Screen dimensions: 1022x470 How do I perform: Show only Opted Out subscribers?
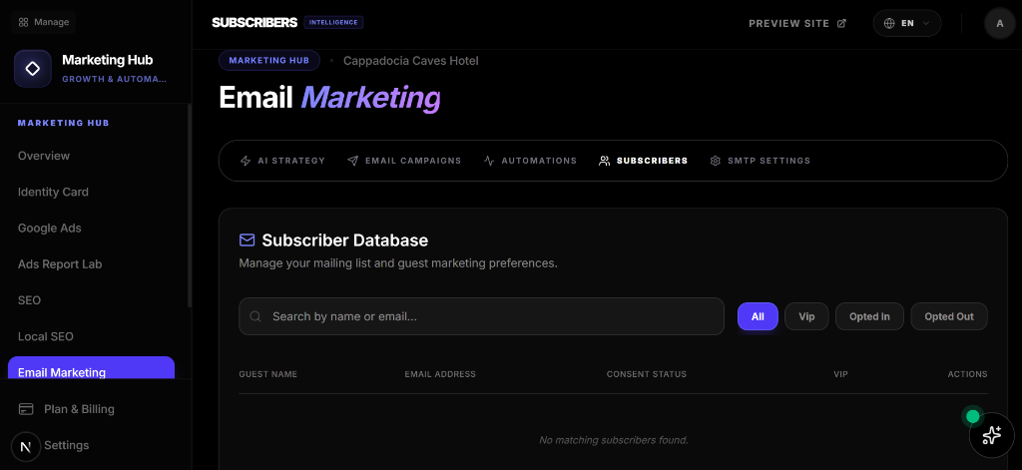point(948,316)
